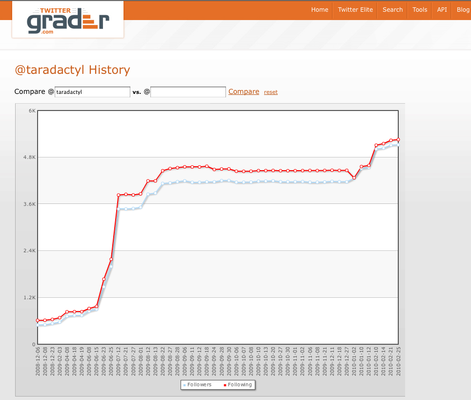This screenshot has height=400, width=471.
Task: Click the reset link
Action: [271, 92]
